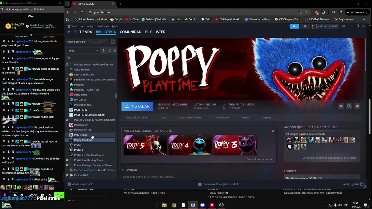
Task: Show more bookmarks overflow chevron
Action: (x=364, y=19)
